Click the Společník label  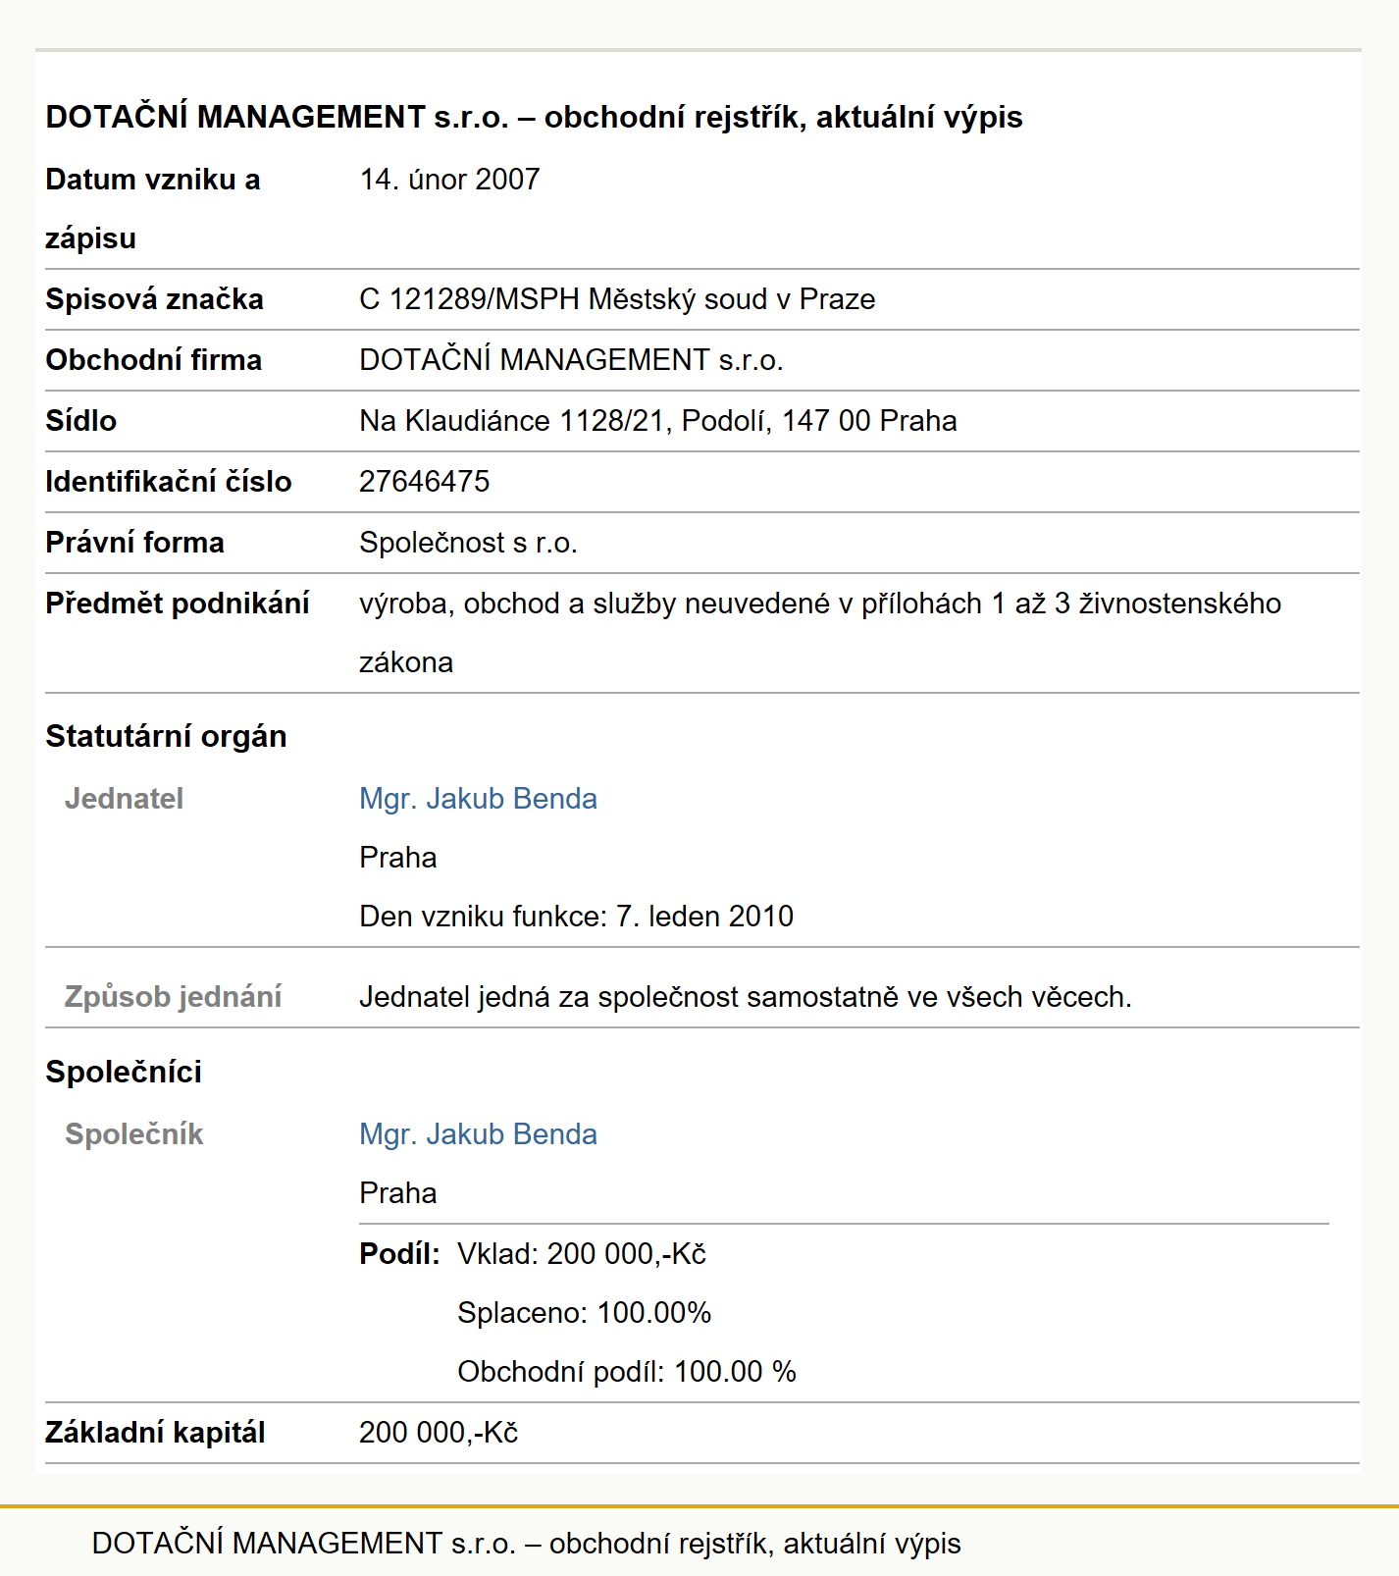[133, 1134]
